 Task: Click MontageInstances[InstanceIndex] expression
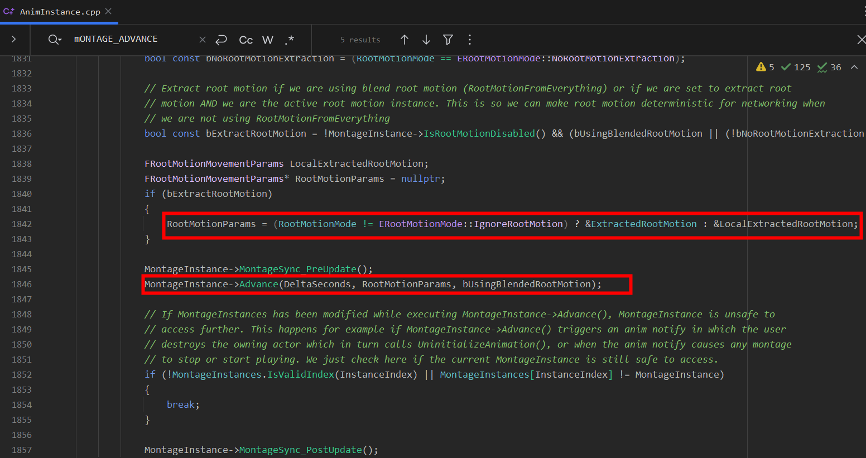(x=526, y=374)
